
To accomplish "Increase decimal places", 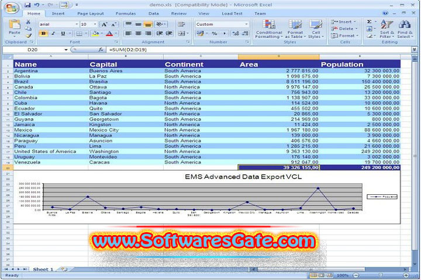I will coord(236,33).
